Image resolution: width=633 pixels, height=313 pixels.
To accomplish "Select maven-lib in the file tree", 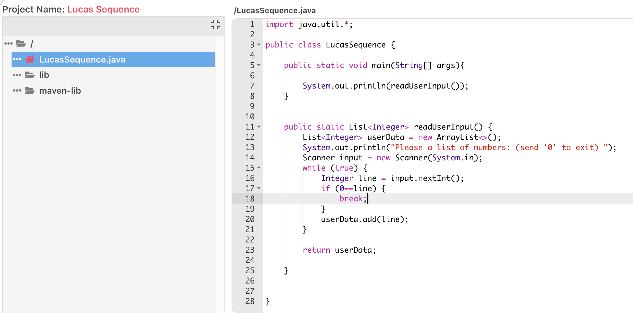I will point(60,90).
